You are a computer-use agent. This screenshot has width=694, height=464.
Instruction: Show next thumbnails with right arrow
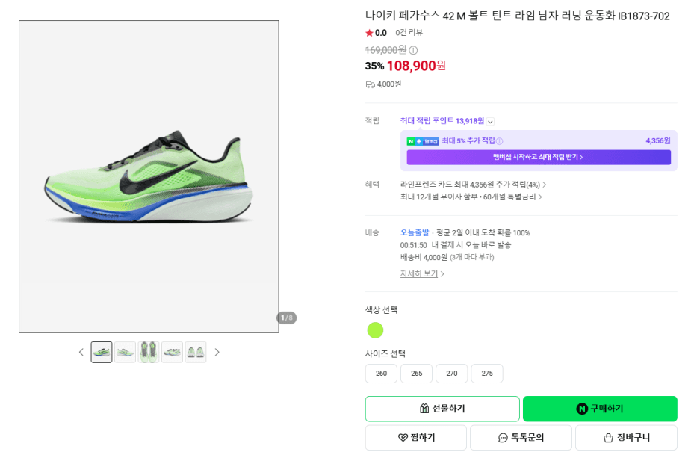tap(217, 353)
